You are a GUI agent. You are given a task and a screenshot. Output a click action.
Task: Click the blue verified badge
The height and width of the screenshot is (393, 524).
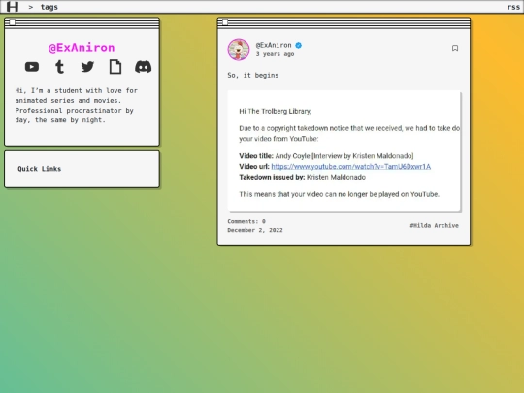(x=299, y=45)
